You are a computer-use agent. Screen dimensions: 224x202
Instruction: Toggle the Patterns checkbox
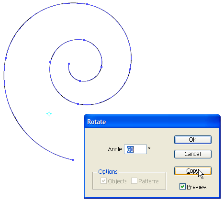pyautogui.click(x=134, y=181)
